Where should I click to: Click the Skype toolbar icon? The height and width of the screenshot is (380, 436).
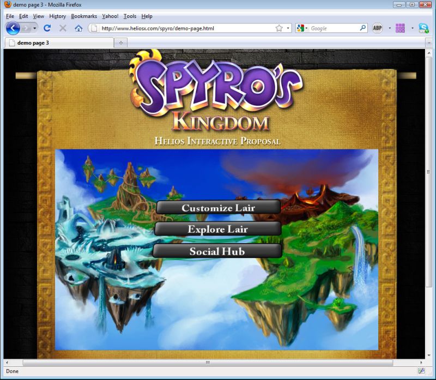click(x=424, y=28)
